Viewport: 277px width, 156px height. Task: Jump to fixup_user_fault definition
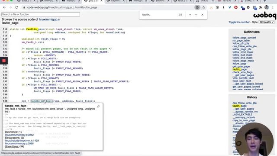(242, 81)
